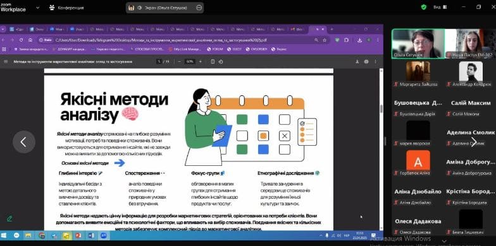Zoom out the PDF with minus button
The image size is (496, 246).
point(180,62)
